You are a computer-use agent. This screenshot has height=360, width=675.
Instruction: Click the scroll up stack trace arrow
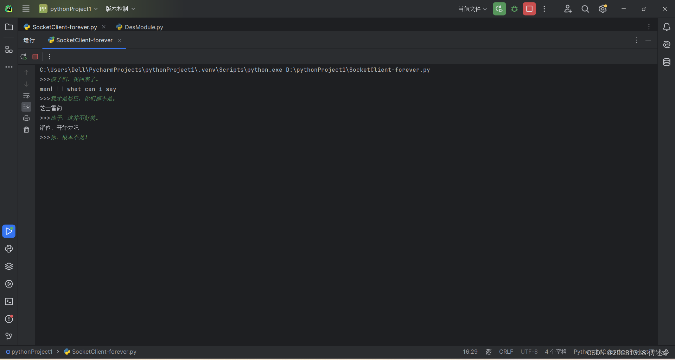tap(26, 72)
